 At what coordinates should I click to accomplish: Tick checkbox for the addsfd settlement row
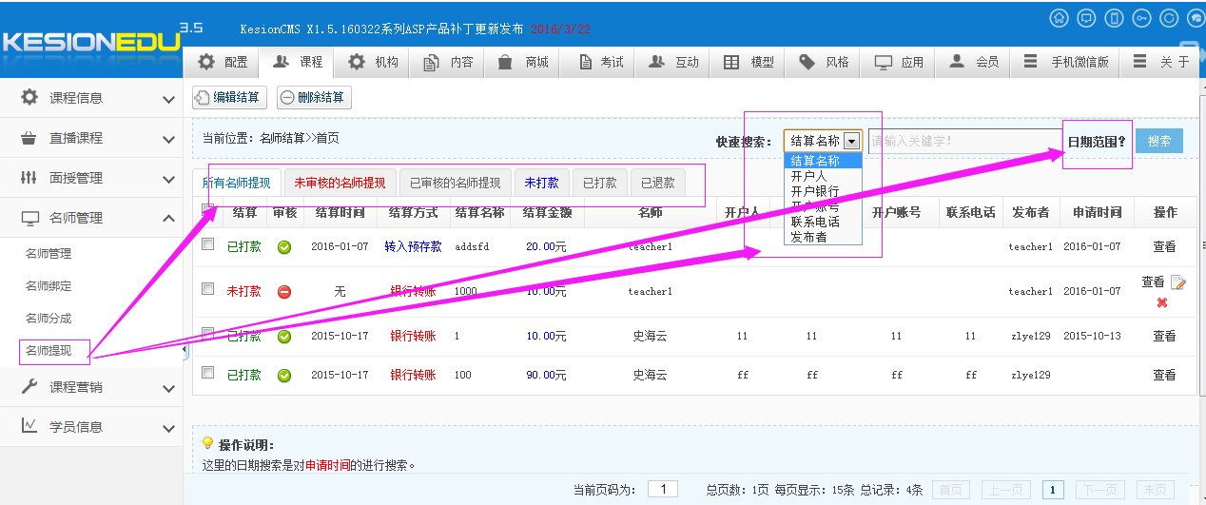click(207, 244)
